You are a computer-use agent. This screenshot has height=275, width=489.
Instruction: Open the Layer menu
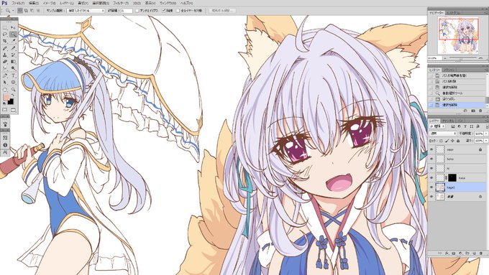(67, 3)
